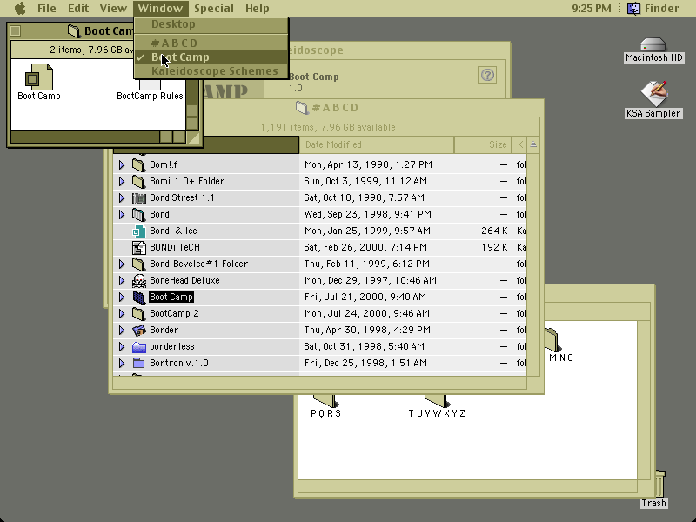
Task: Expand the Boot Camp folder triangle
Action: (122, 297)
